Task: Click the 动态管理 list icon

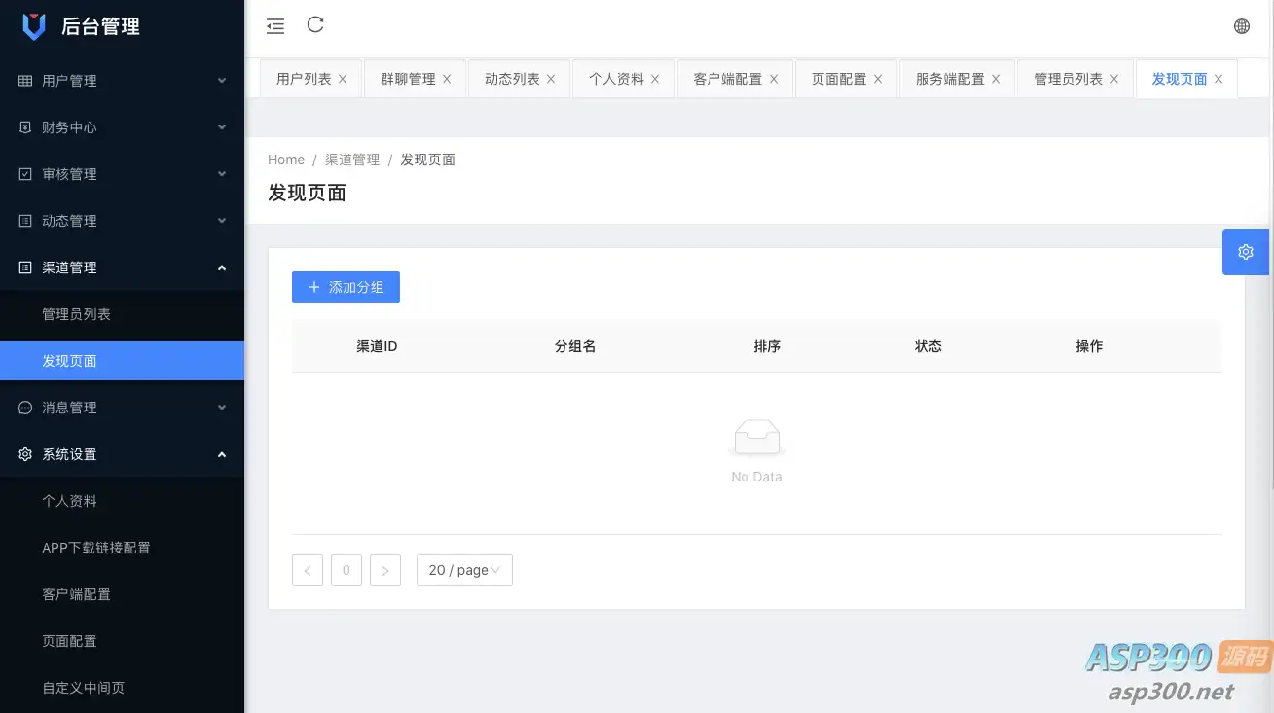Action: (25, 221)
